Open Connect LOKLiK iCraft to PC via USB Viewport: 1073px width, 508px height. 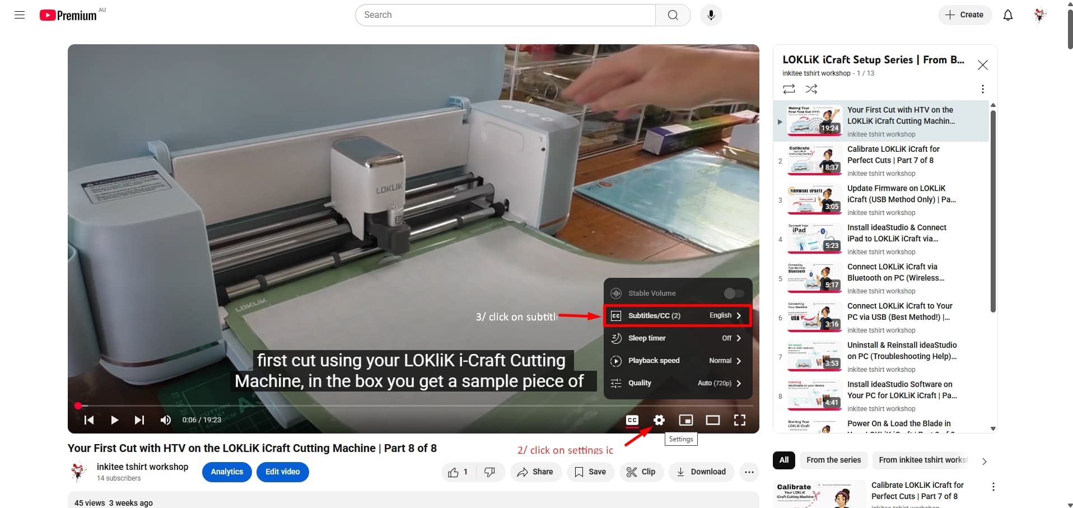(x=880, y=318)
